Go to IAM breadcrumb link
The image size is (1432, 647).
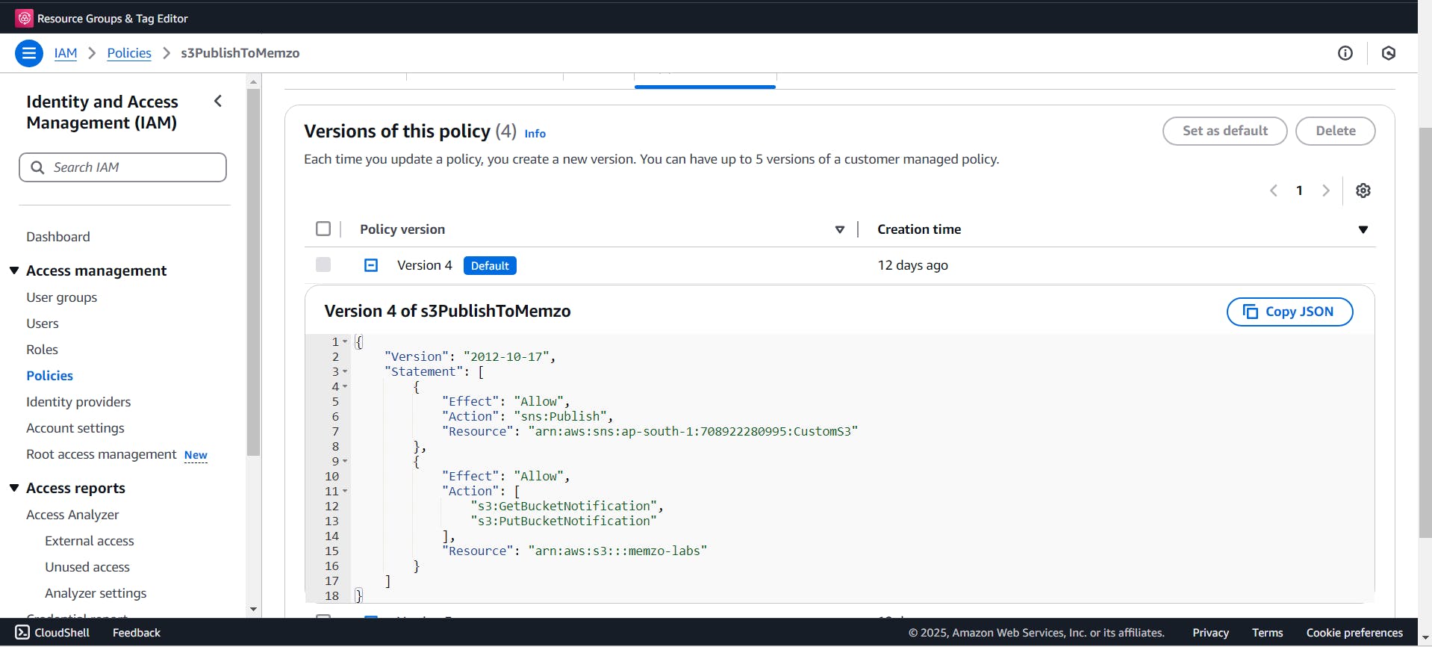point(66,53)
